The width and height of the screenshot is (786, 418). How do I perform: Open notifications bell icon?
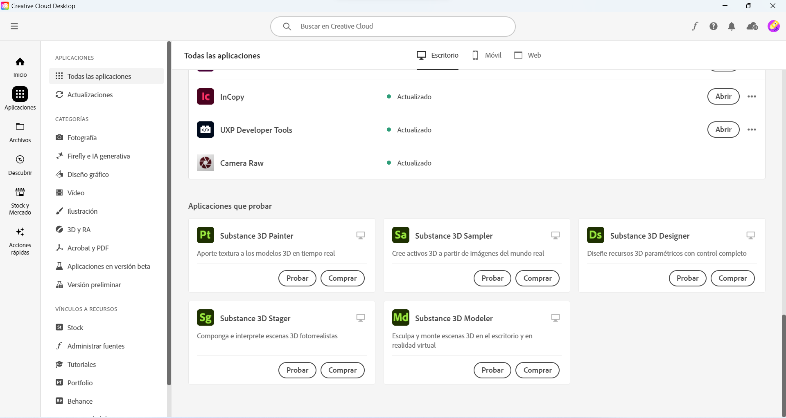point(732,27)
